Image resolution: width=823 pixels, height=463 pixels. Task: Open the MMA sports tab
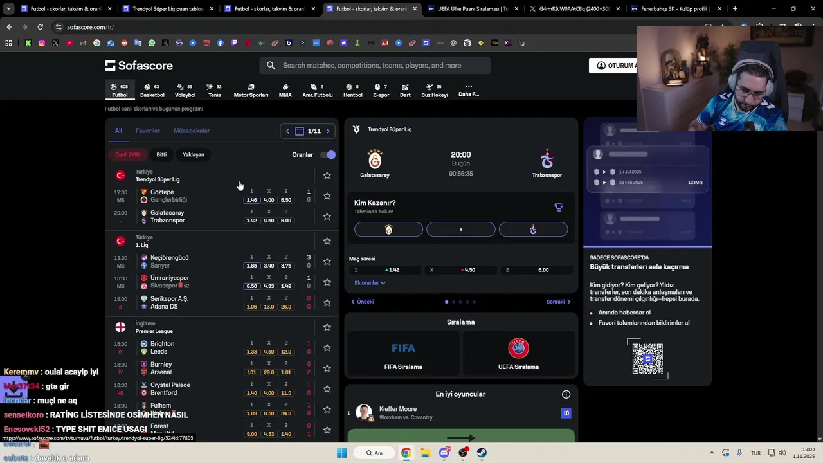pyautogui.click(x=285, y=91)
